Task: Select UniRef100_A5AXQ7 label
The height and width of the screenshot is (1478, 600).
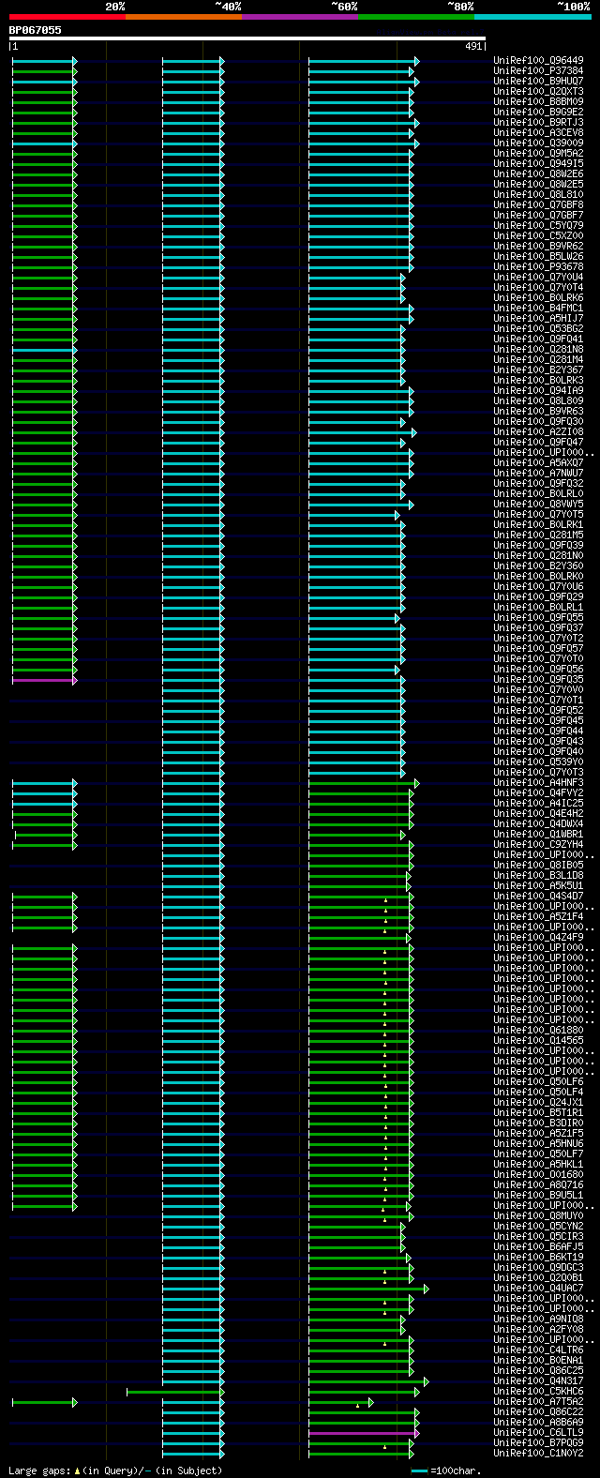Action: (538, 462)
